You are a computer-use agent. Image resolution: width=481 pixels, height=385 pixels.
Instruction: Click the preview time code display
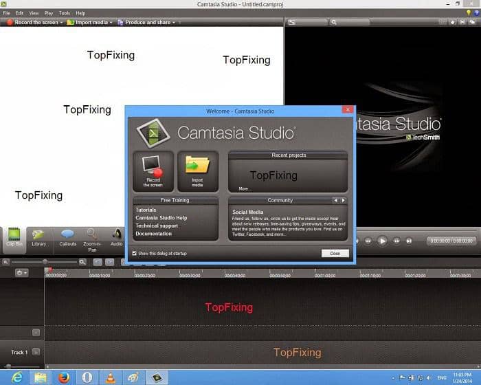click(451, 241)
